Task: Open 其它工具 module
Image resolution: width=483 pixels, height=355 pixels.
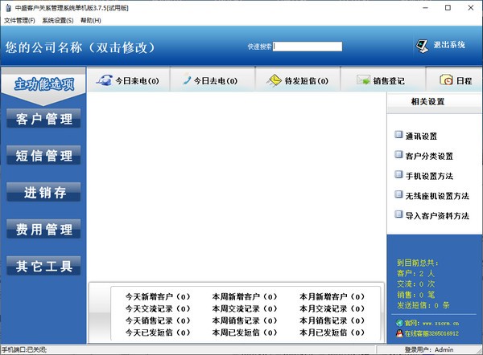Action: [x=44, y=266]
